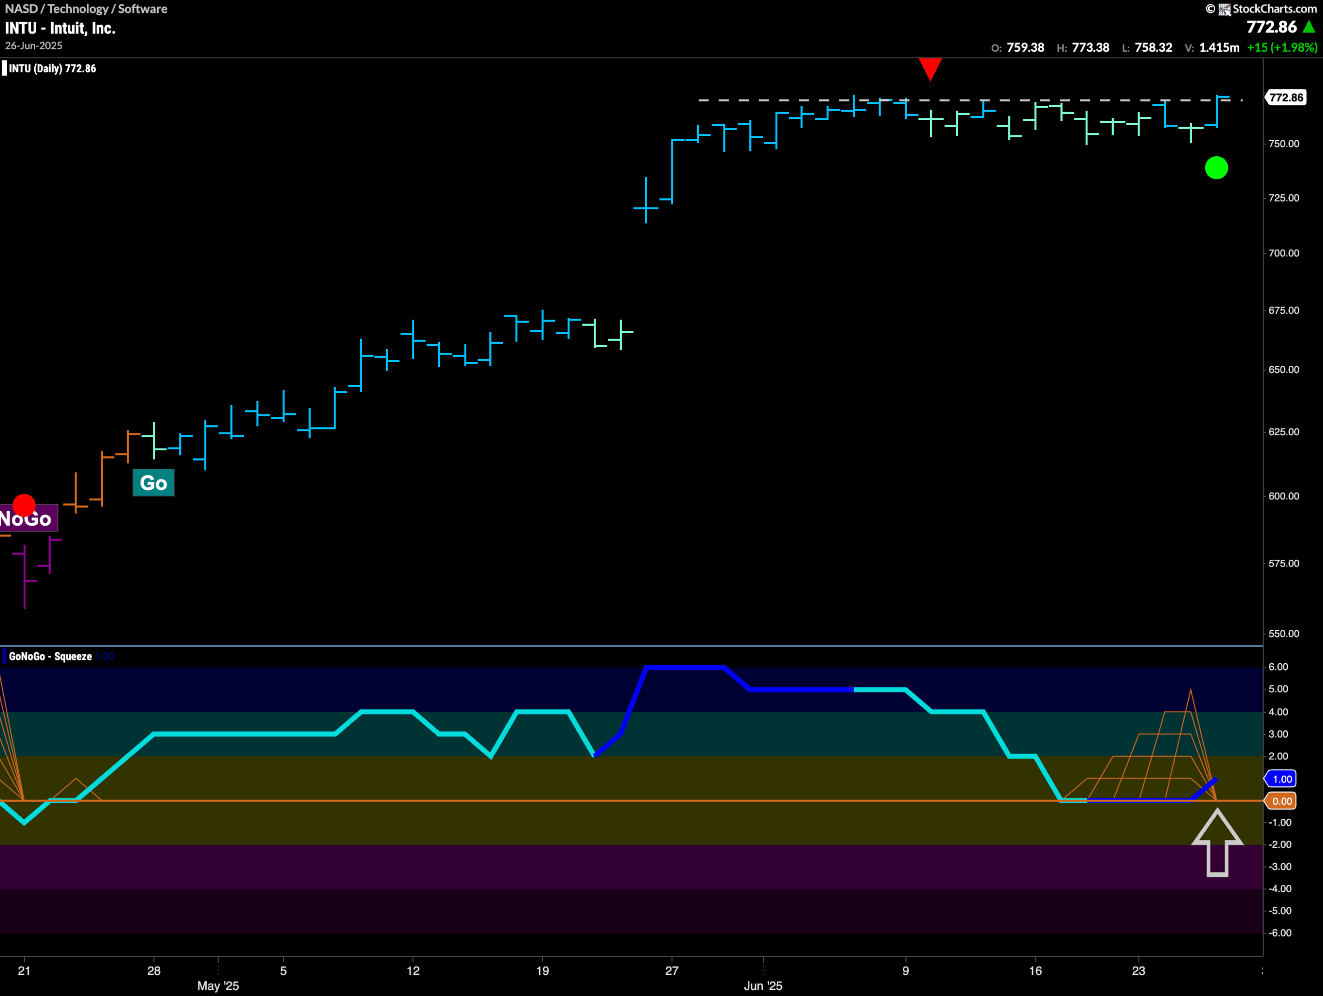
Task: Click the StockCharts.com logo icon
Action: pyautogui.click(x=1224, y=9)
